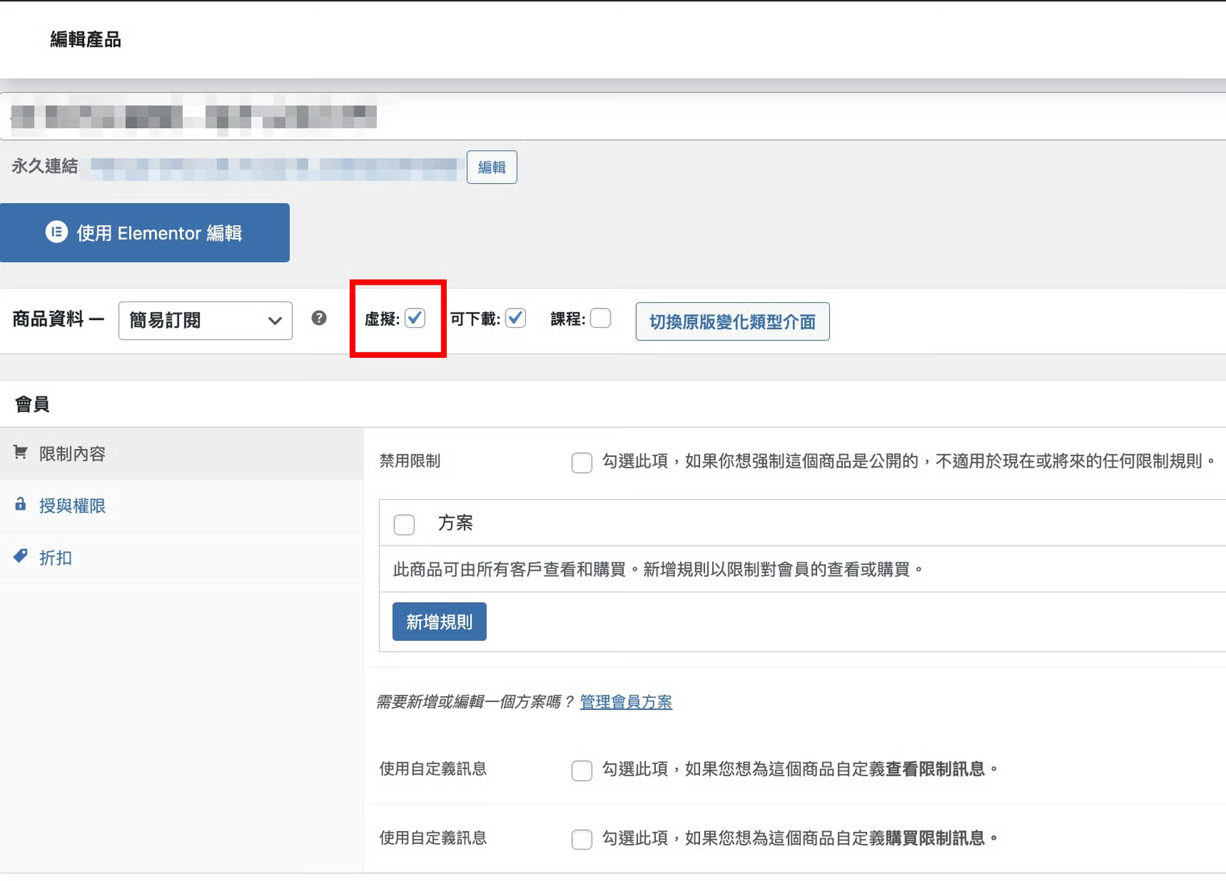Screen dimensions: 1226x881
Task: Click the 方案 column header text
Action: click(456, 523)
